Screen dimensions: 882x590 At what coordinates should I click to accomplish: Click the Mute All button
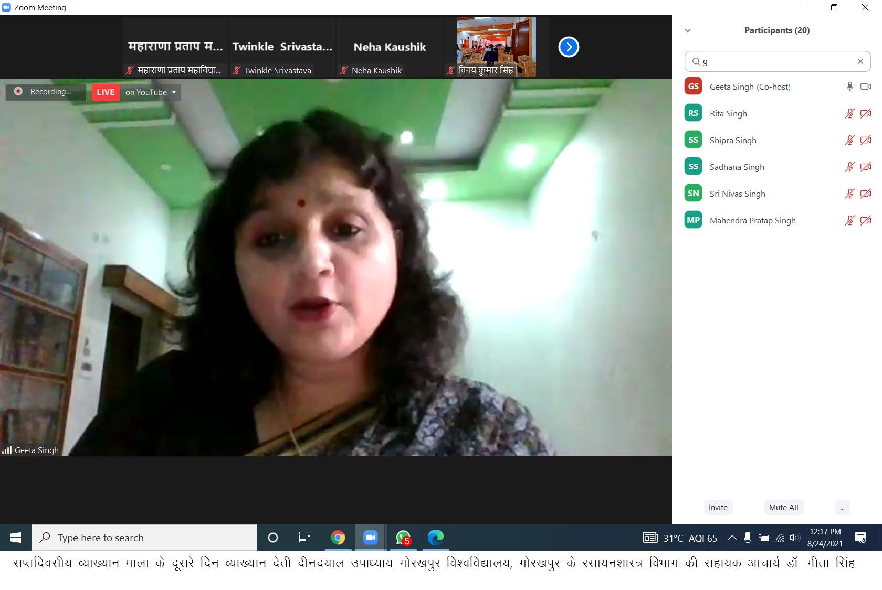783,508
